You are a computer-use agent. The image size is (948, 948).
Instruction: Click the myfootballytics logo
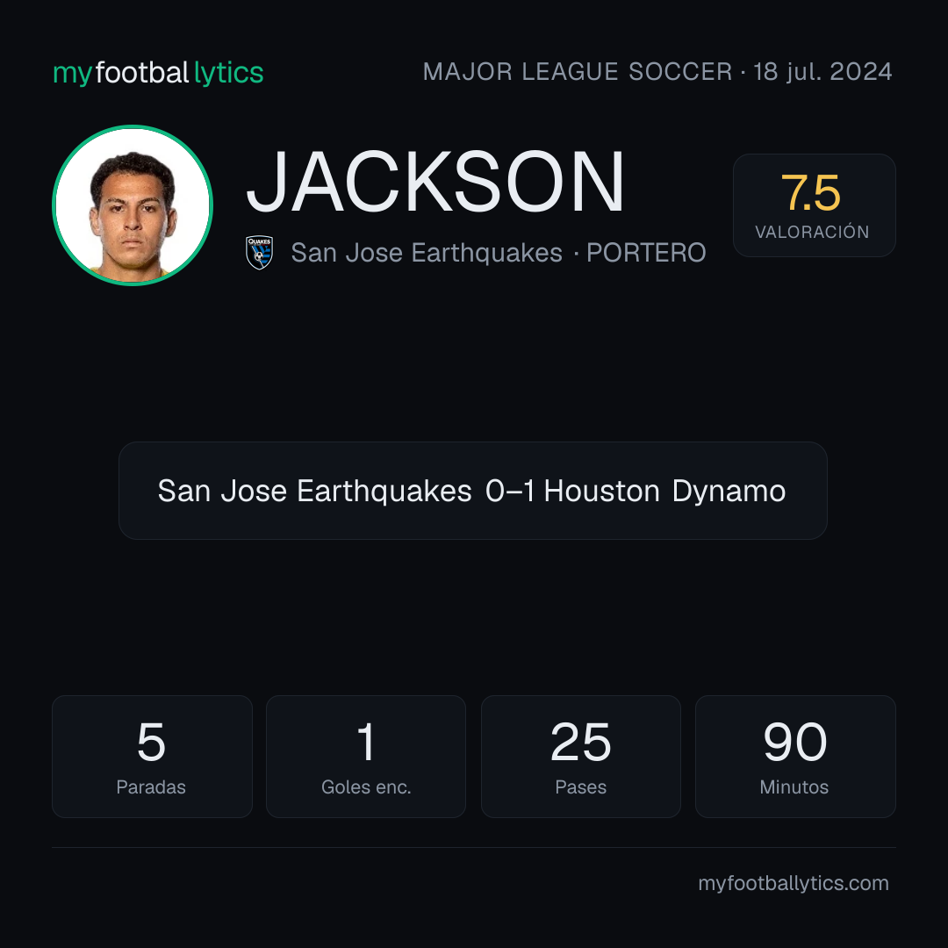[x=158, y=73]
